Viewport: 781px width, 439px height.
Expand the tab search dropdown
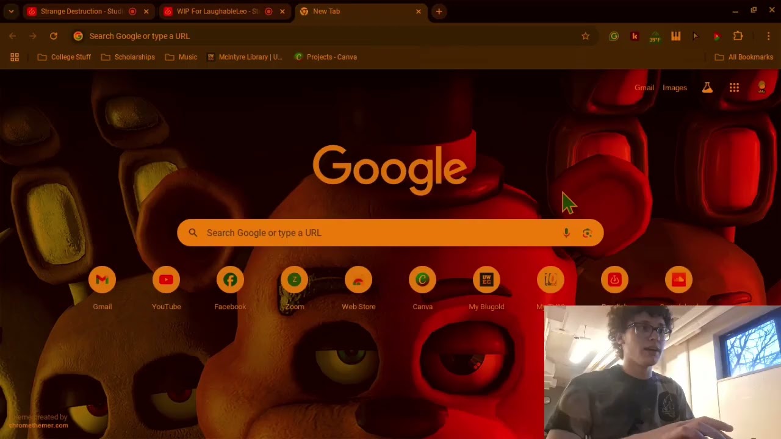tap(11, 11)
